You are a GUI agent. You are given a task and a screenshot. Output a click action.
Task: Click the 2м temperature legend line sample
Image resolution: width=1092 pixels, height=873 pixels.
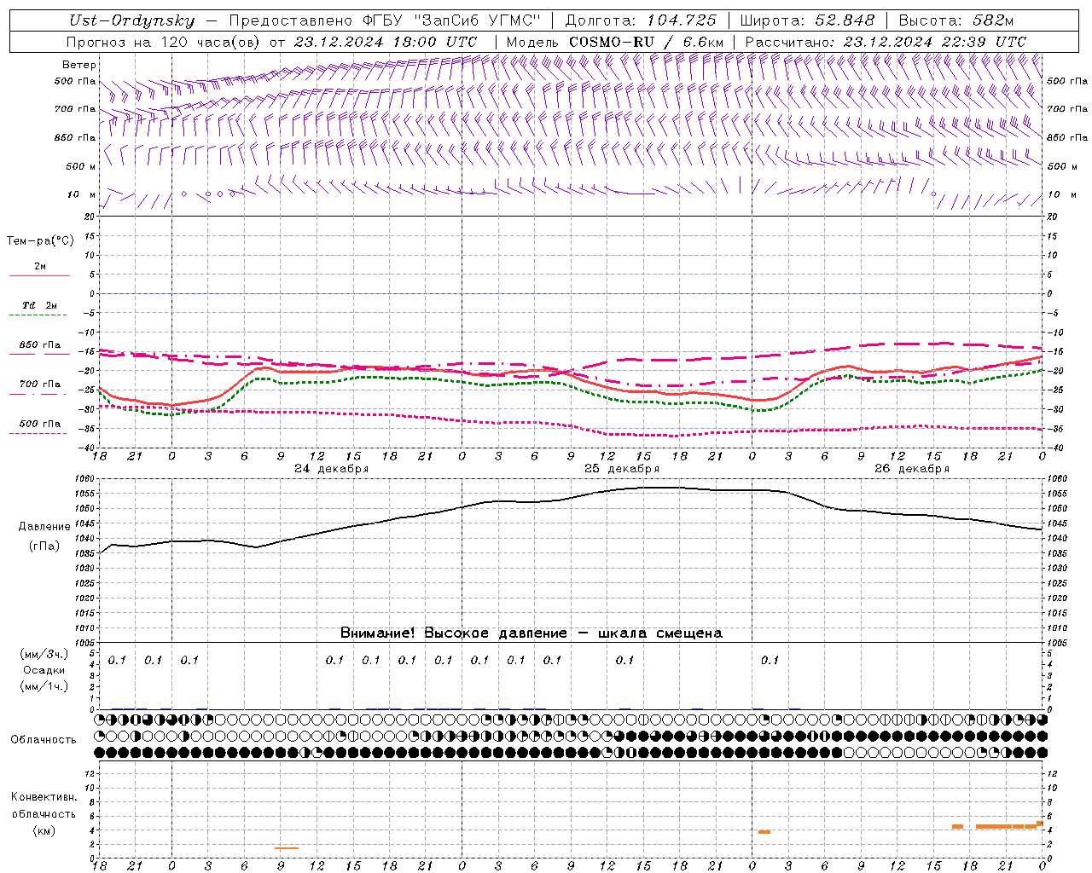click(39, 275)
